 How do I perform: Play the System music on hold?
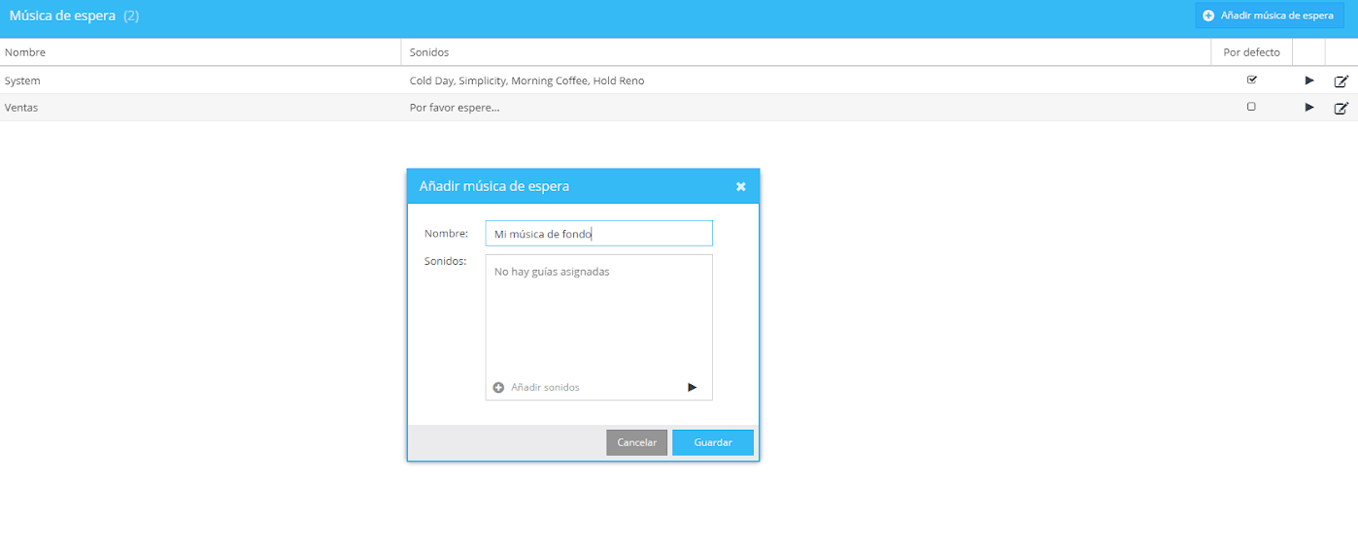tap(1308, 81)
